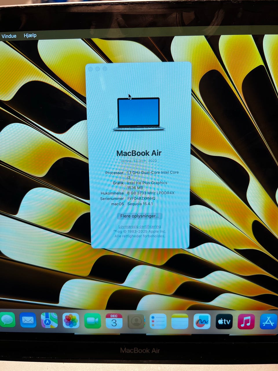
Task: Launch Reminders from the Dock
Action: (158, 321)
